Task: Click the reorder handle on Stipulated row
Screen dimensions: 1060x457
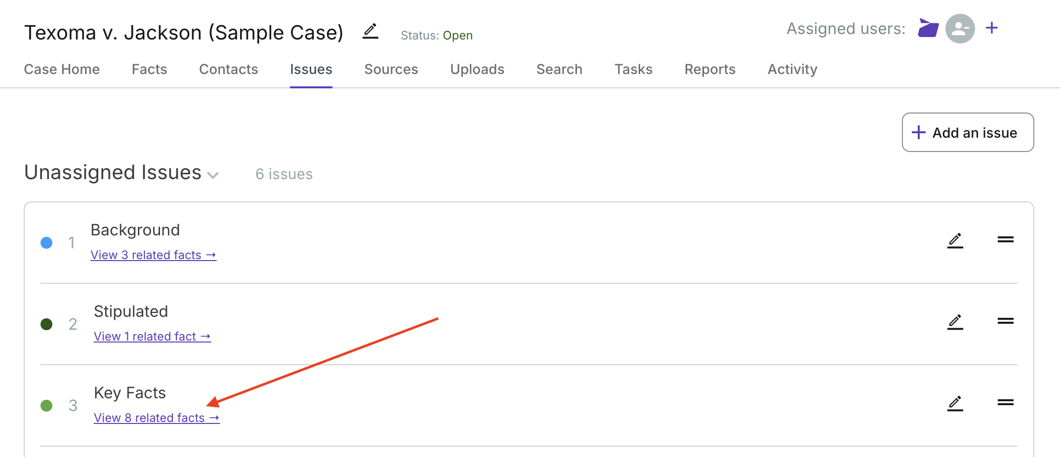Action: click(x=1005, y=321)
